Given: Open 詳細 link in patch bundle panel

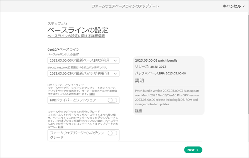Looking at the screenshot, I should point(138,111).
